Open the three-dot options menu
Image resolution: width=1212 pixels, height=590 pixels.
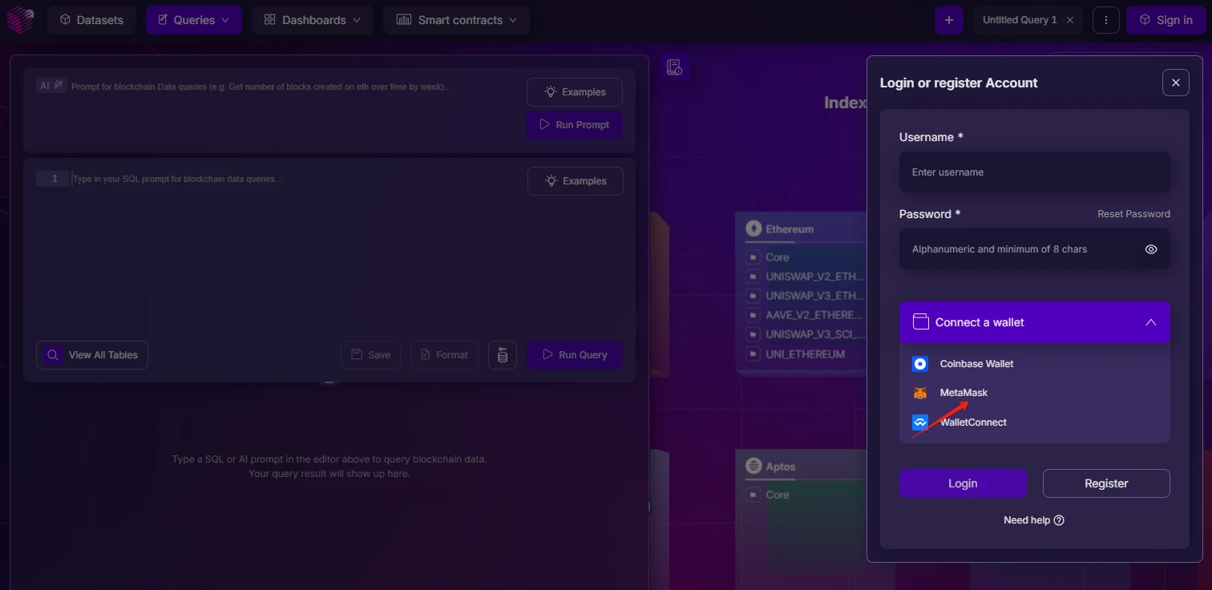pyautogui.click(x=1105, y=20)
